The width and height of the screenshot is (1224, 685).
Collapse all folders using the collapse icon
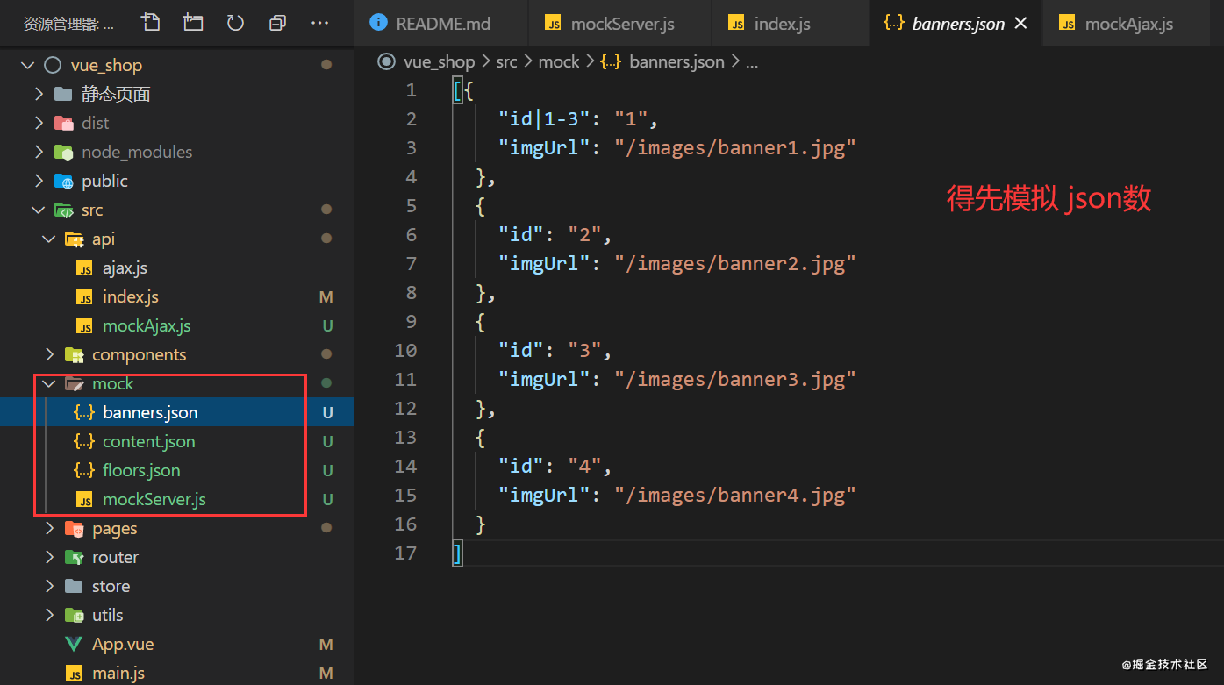tap(277, 23)
